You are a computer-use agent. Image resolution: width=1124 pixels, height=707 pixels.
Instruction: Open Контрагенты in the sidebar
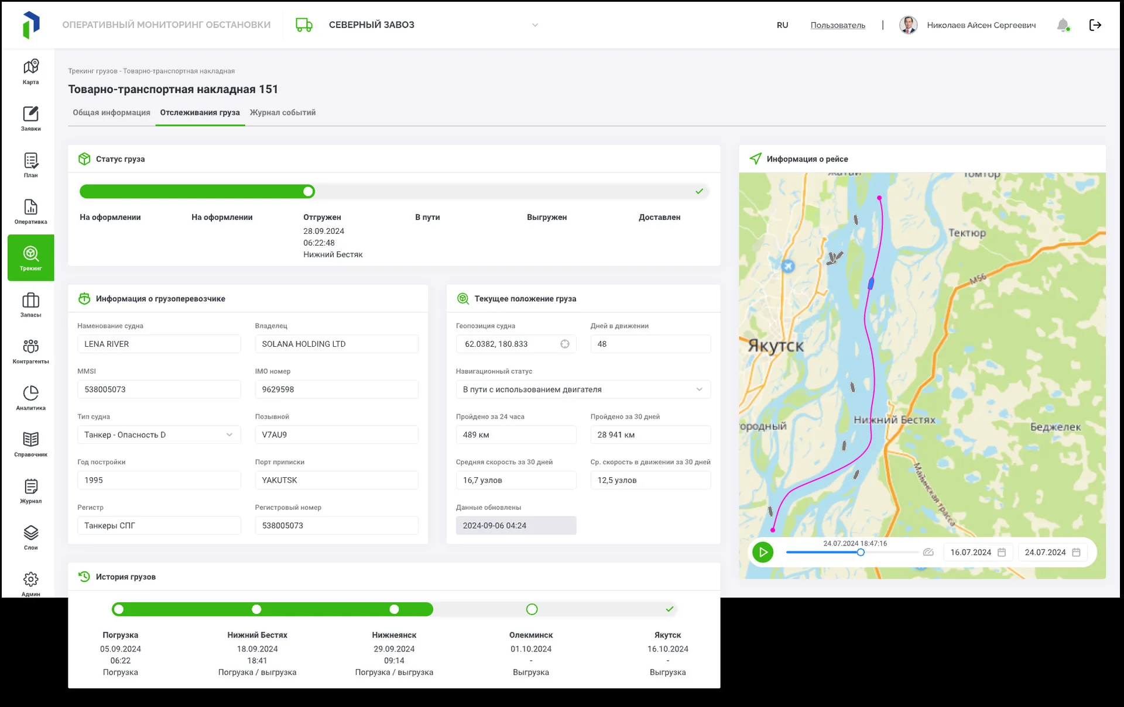click(x=30, y=351)
